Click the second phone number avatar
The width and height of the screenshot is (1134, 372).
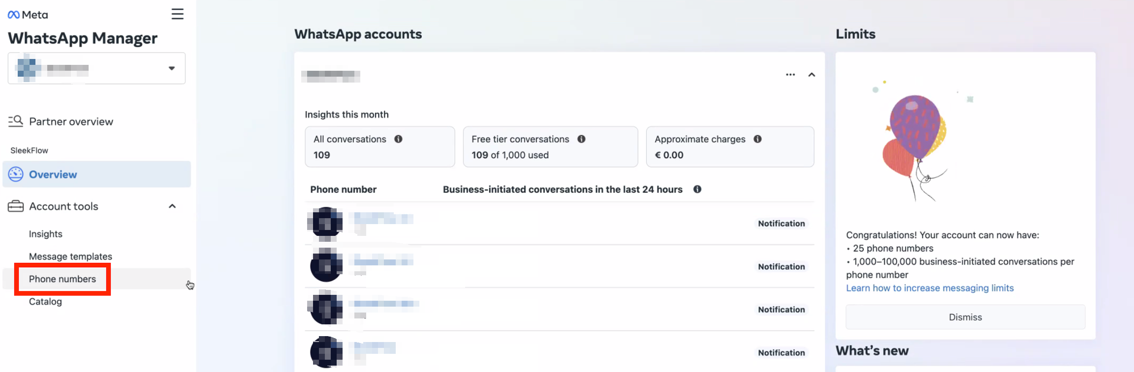pos(326,265)
